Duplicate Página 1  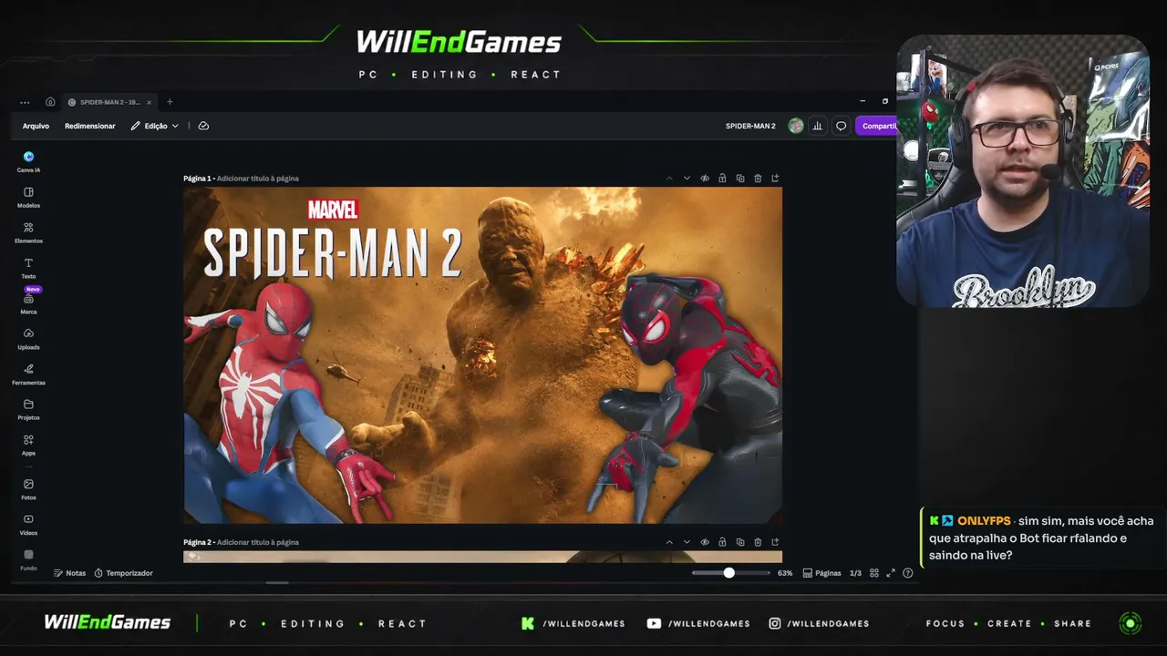click(x=740, y=179)
